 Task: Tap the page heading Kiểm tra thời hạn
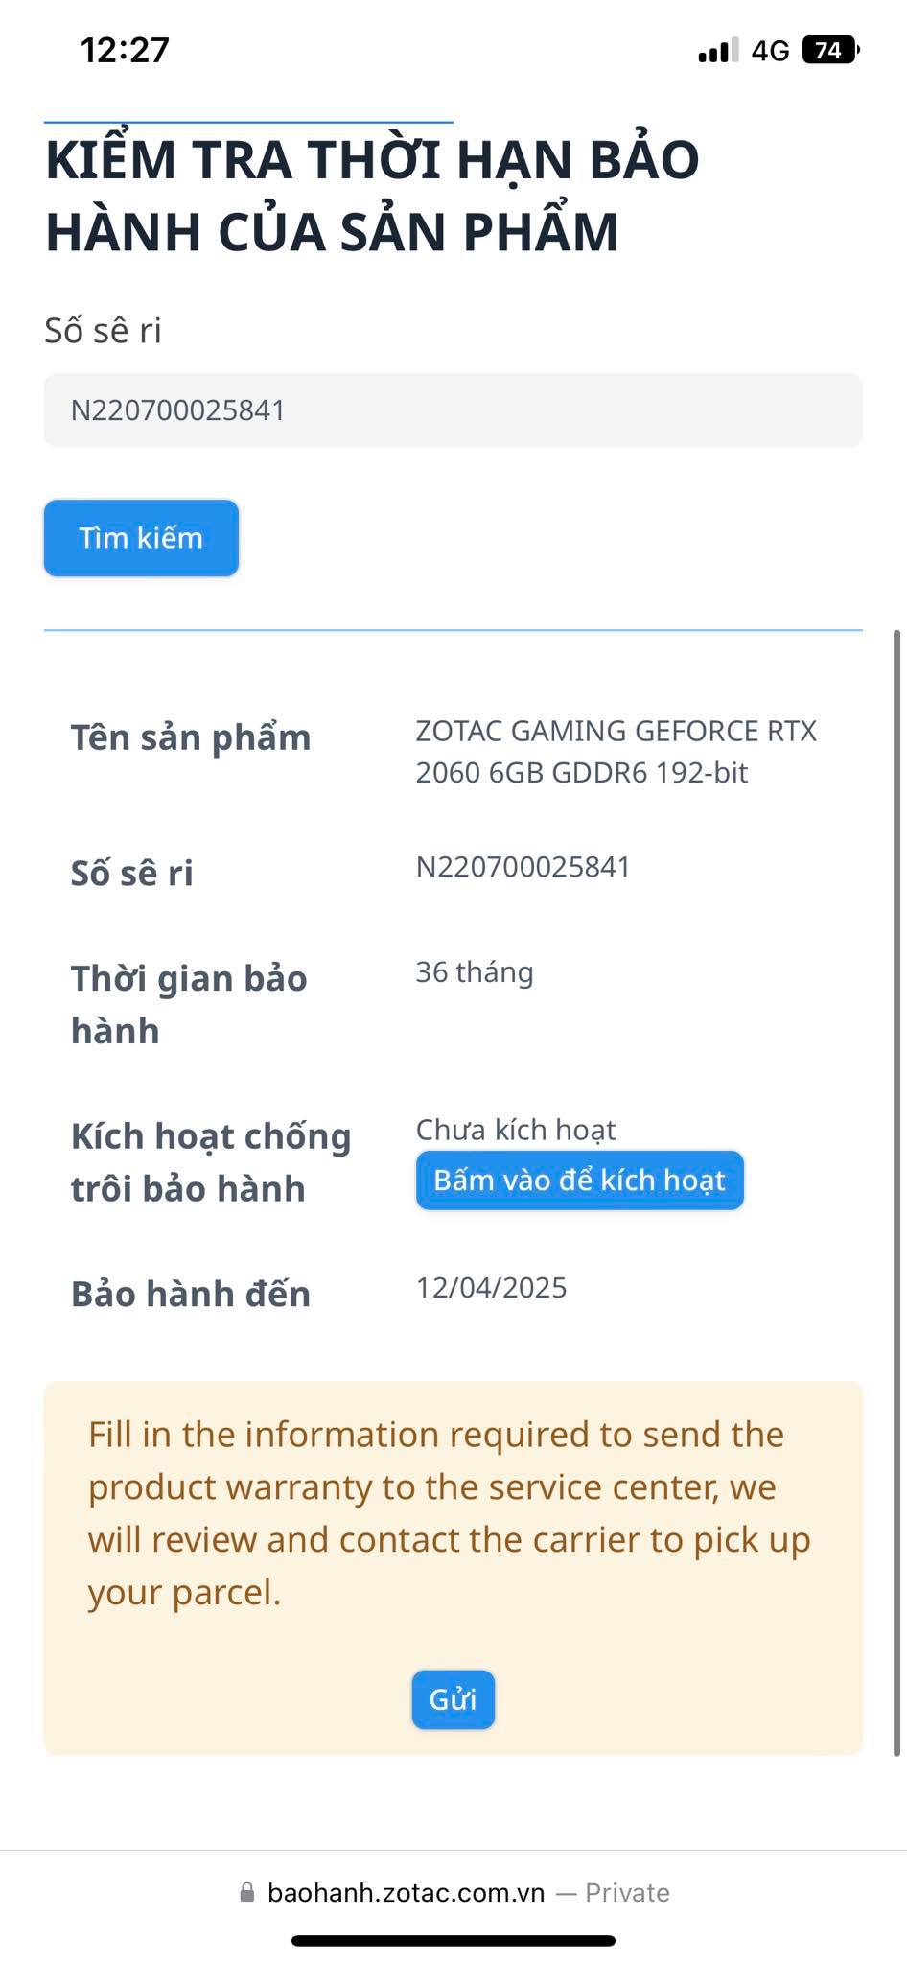(372, 196)
